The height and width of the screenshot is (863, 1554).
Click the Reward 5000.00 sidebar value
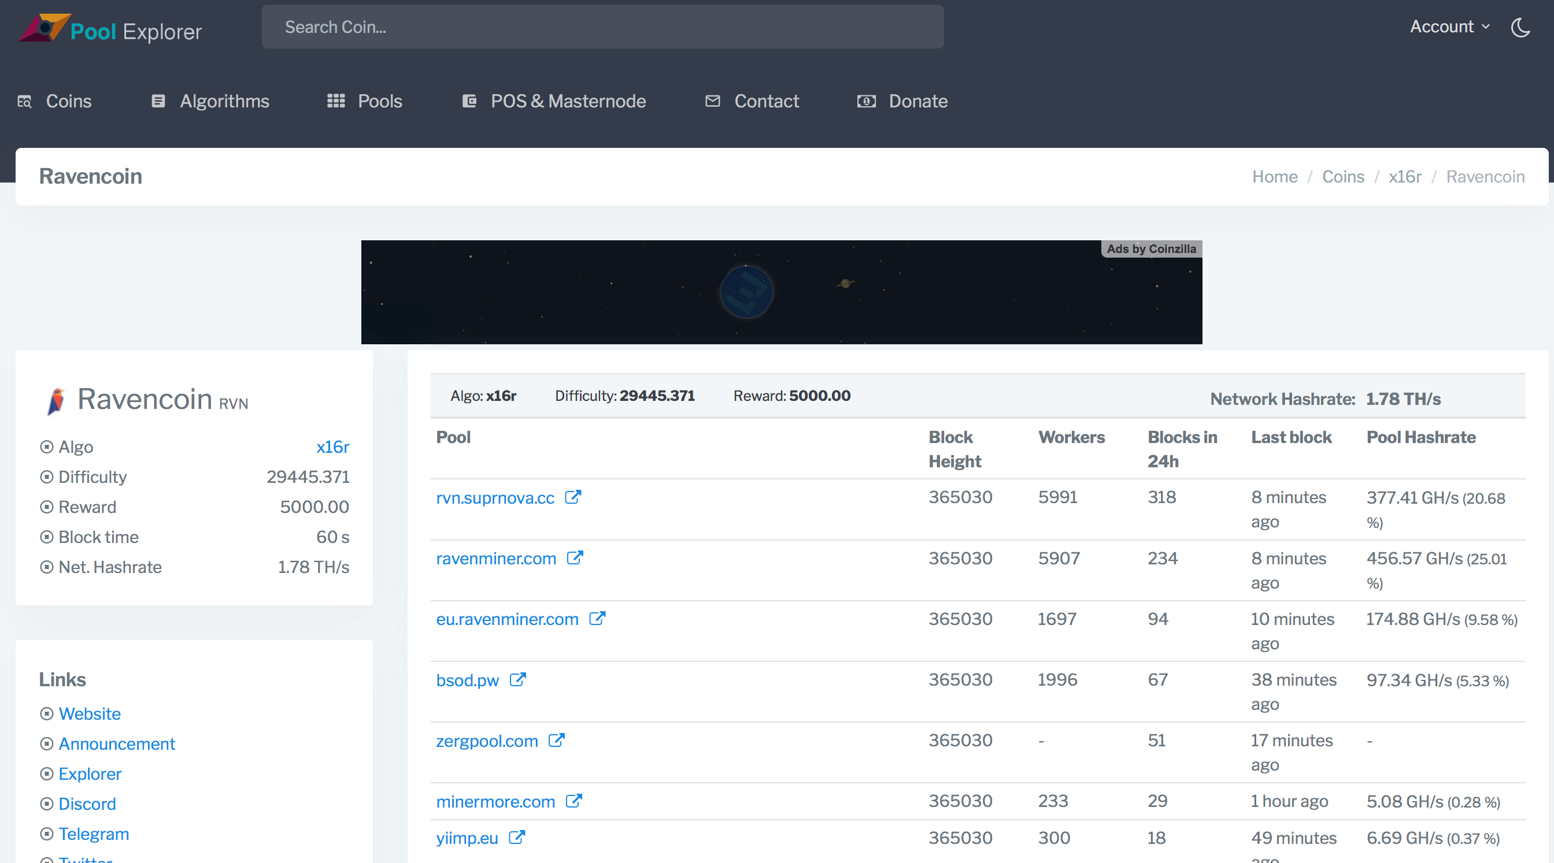(x=314, y=507)
